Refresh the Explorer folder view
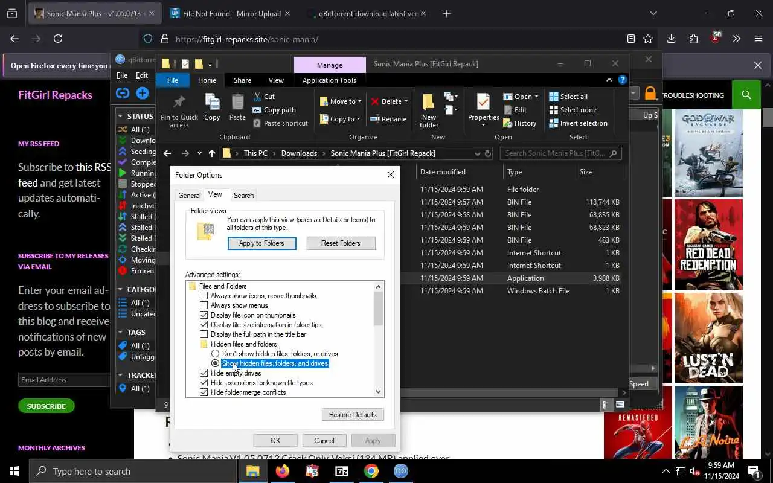This screenshot has height=483, width=773. pos(488,153)
